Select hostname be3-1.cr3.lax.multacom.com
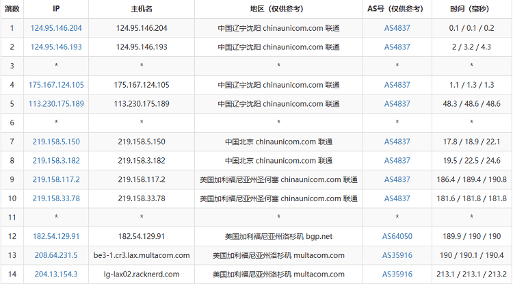 tap(142, 255)
